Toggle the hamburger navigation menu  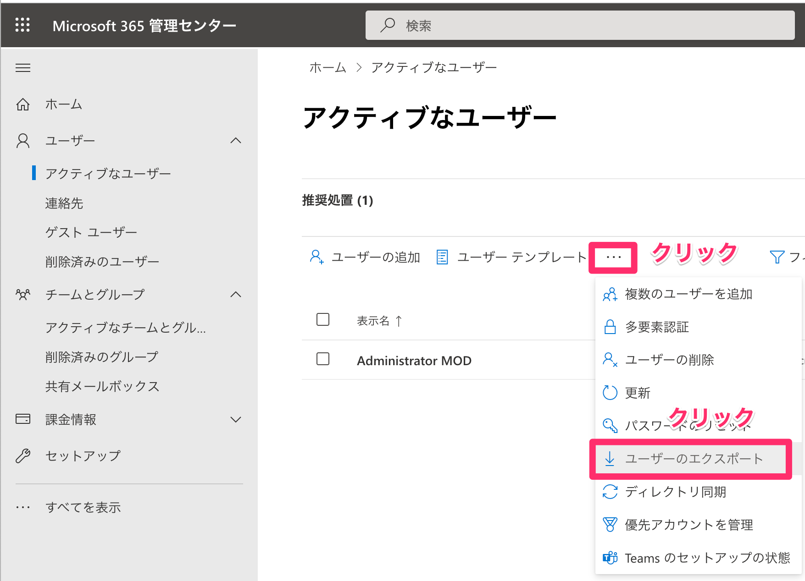pos(23,68)
